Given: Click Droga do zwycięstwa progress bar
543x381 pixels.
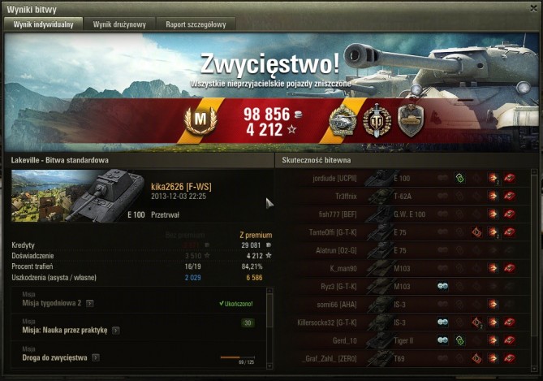Looking at the screenshot, I should point(237,357).
